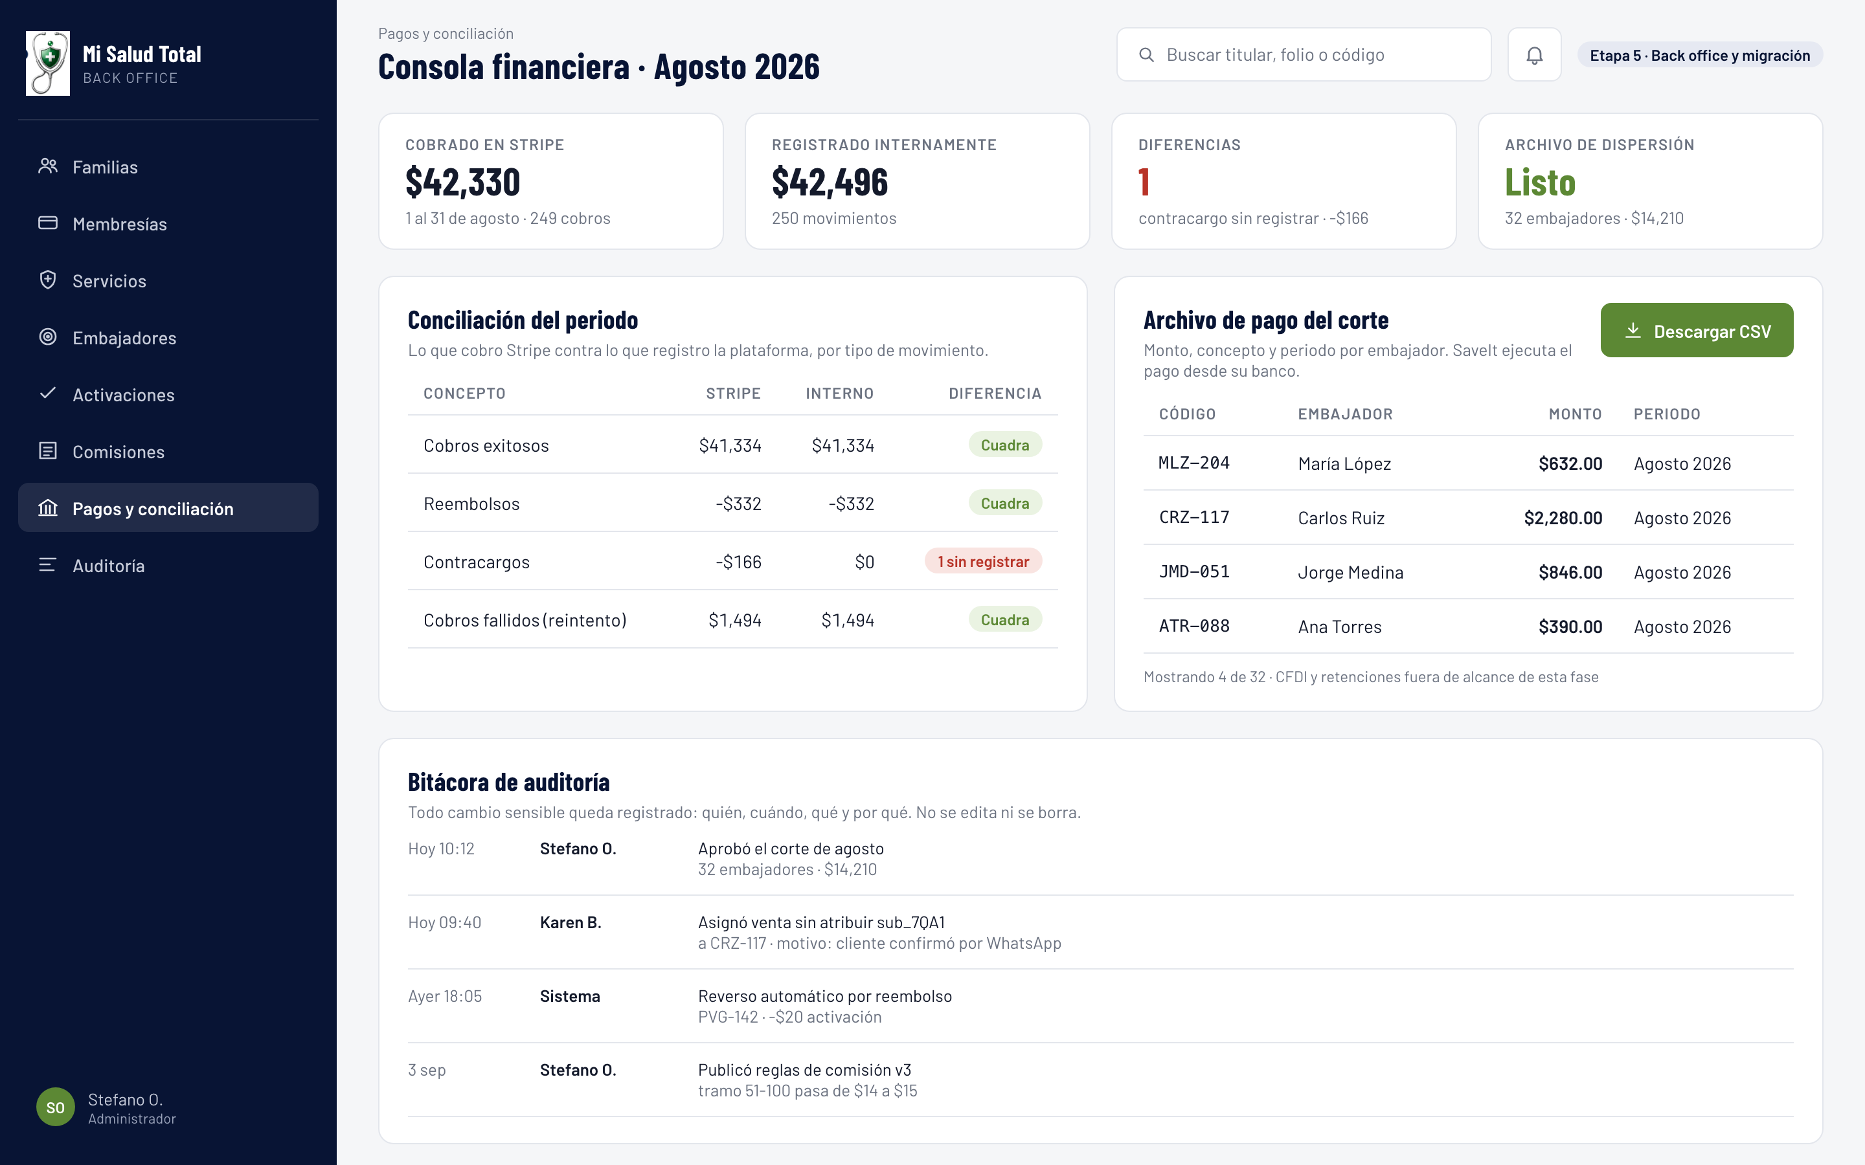Open the Publicó reglas de comisión v3 entry
The height and width of the screenshot is (1165, 1865).
1100,1080
